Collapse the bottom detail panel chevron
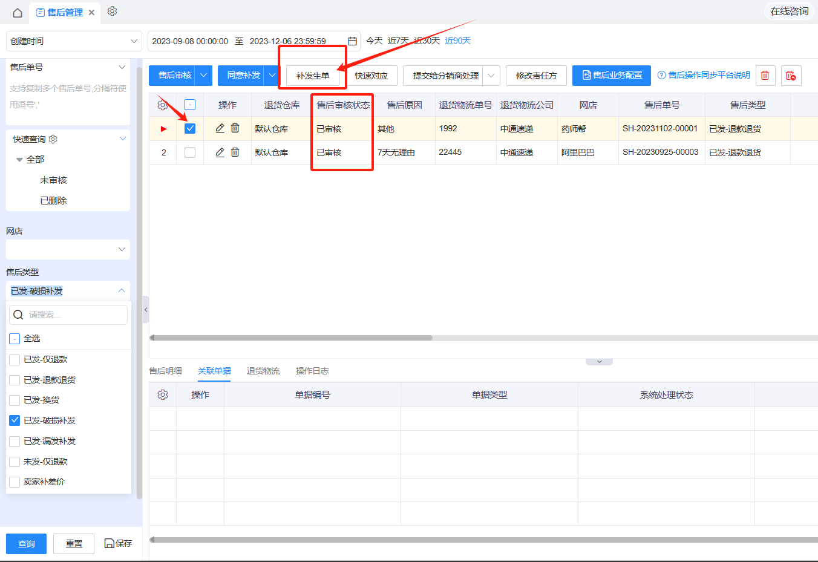The height and width of the screenshot is (562, 818). click(599, 362)
